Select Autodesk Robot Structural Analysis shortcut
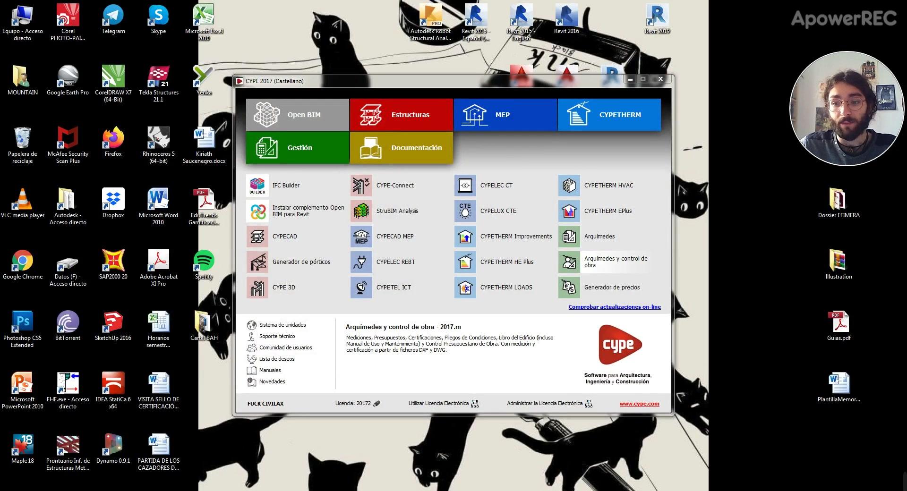The height and width of the screenshot is (491, 907). (430, 23)
